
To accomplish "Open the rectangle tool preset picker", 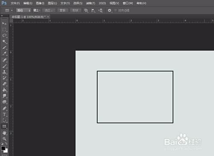I will tap(7, 10).
